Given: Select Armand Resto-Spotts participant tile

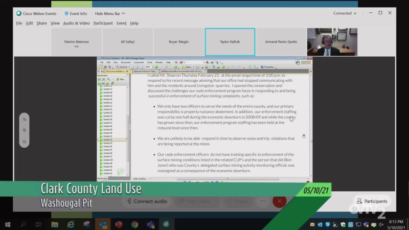Looking at the screenshot, I should coord(281,42).
